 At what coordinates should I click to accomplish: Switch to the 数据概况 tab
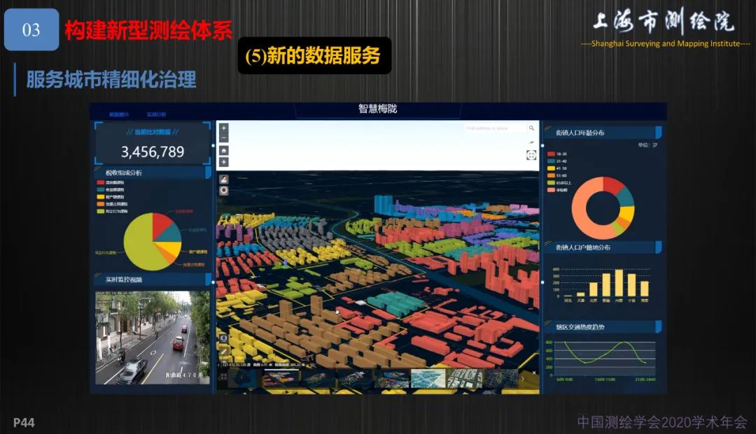tap(119, 115)
